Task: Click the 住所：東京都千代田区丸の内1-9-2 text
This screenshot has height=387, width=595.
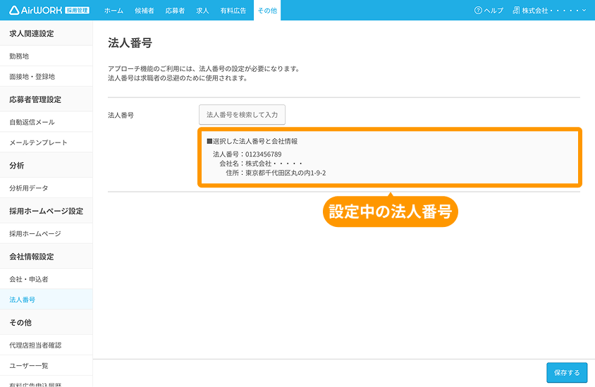Action: 276,173
